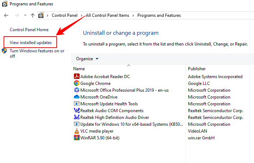Open the recent locations dropdown chevron
254x163 pixels.
(25, 15)
